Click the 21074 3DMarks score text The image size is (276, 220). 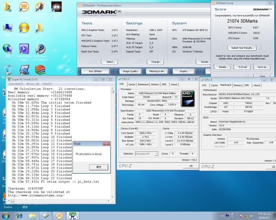[242, 21]
